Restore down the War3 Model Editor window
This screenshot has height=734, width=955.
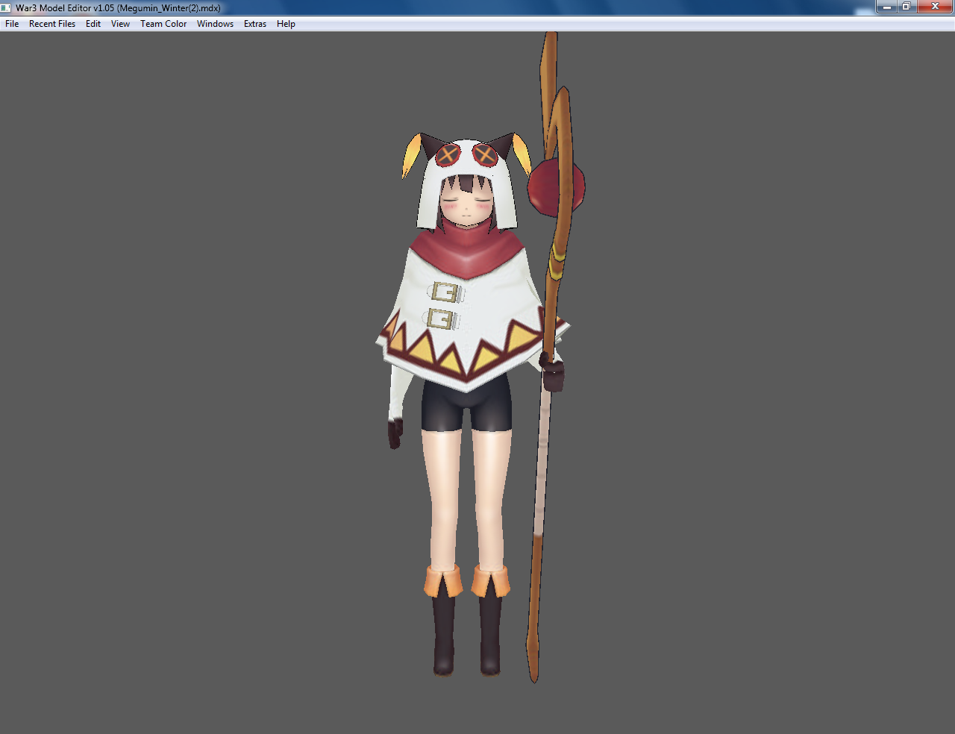tap(907, 7)
